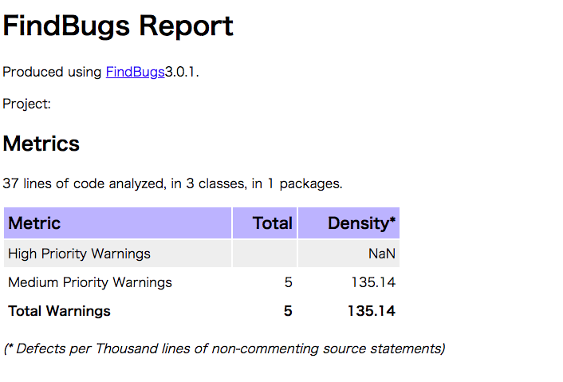Viewport: 563px width, 382px height.
Task: Click Medium Priority density 135.14 (non-bold)
Action: tap(373, 282)
